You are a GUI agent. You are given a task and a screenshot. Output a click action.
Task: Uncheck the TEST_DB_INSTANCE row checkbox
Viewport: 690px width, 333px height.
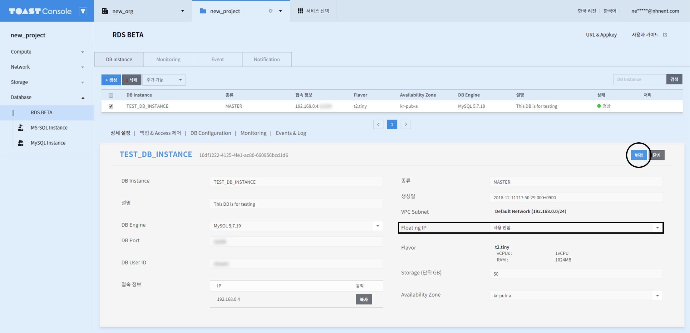click(x=111, y=106)
